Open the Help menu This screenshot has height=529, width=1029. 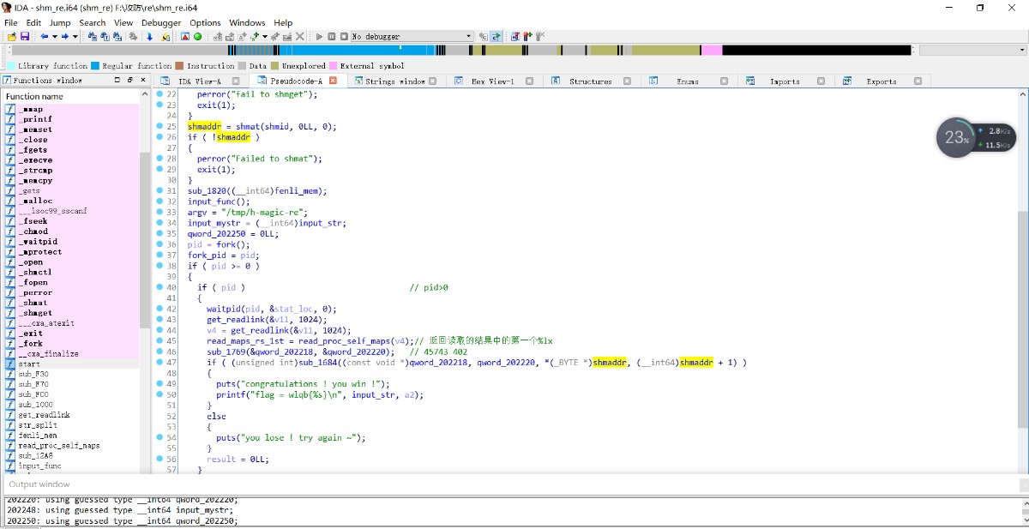[x=283, y=22]
